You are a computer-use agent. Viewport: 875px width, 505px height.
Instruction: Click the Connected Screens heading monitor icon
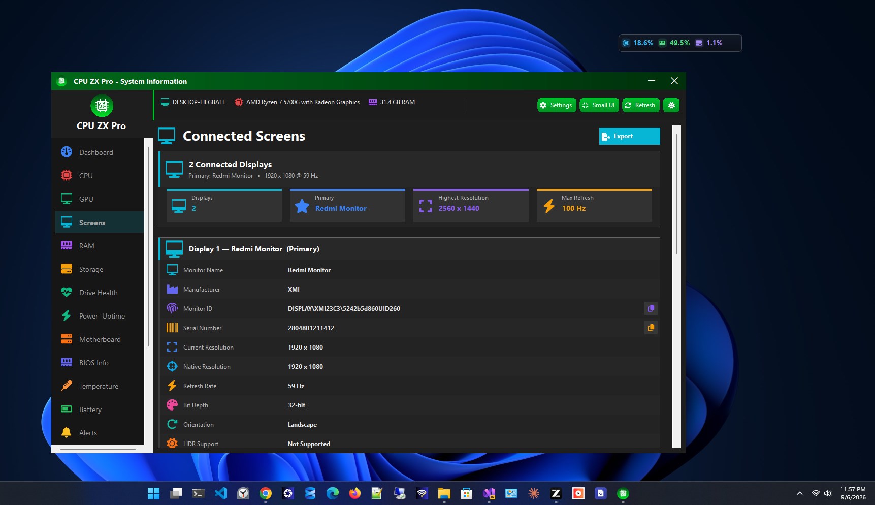pos(167,136)
